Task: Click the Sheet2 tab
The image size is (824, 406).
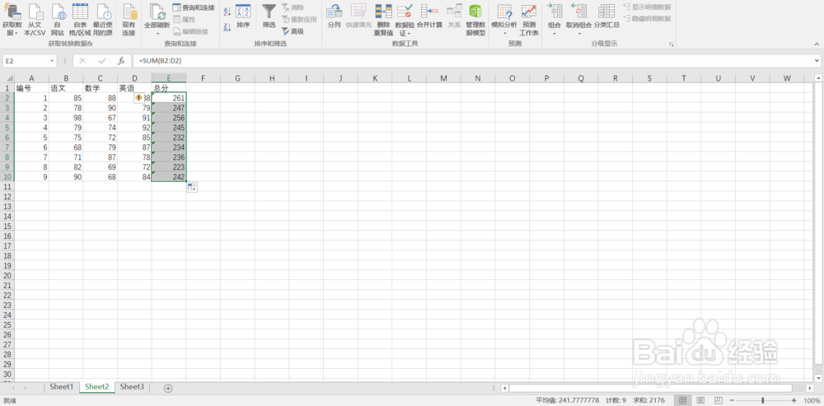Action: [x=96, y=387]
